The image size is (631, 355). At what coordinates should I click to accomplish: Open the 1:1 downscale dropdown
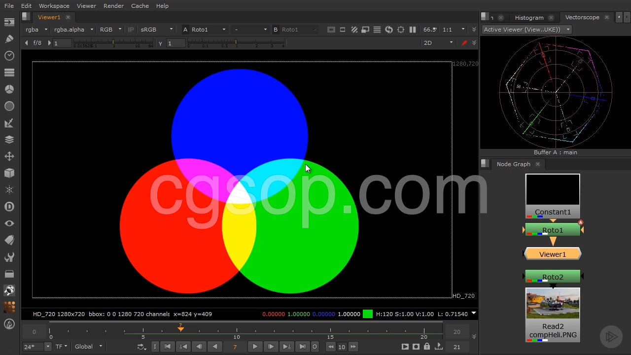click(x=454, y=30)
